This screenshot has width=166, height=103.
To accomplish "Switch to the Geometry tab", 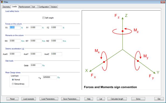I will pos(6,7).
